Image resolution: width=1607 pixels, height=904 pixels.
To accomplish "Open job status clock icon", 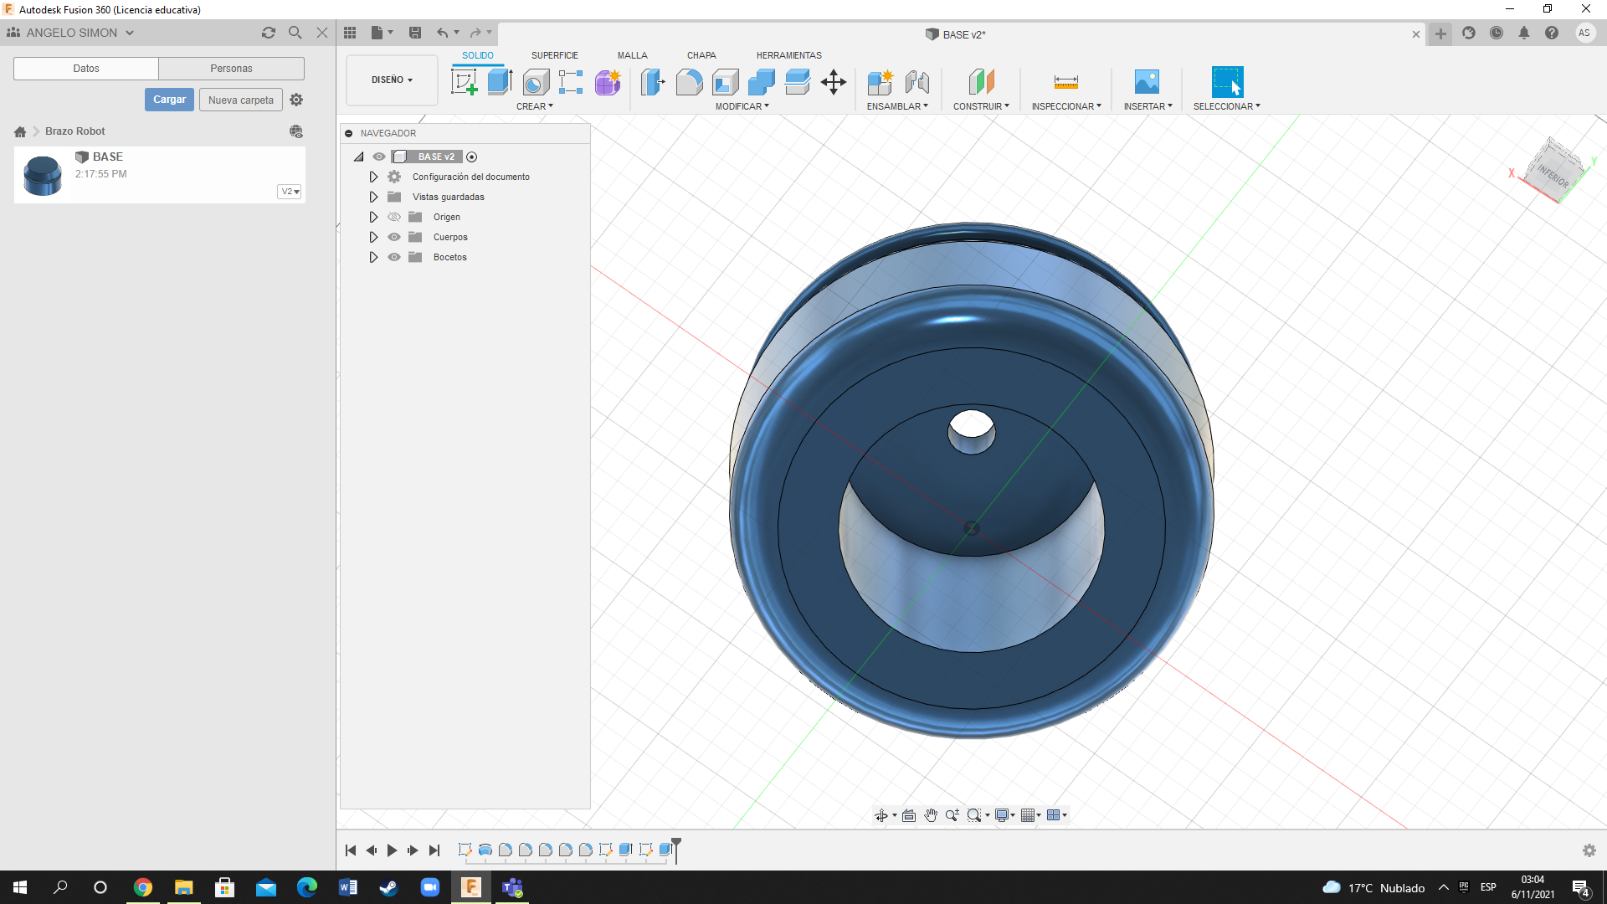I will point(1497,33).
